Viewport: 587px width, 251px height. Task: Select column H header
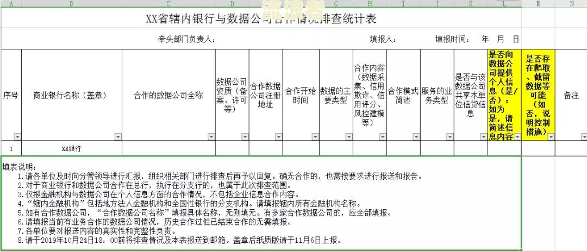pyautogui.click(x=370, y=3)
